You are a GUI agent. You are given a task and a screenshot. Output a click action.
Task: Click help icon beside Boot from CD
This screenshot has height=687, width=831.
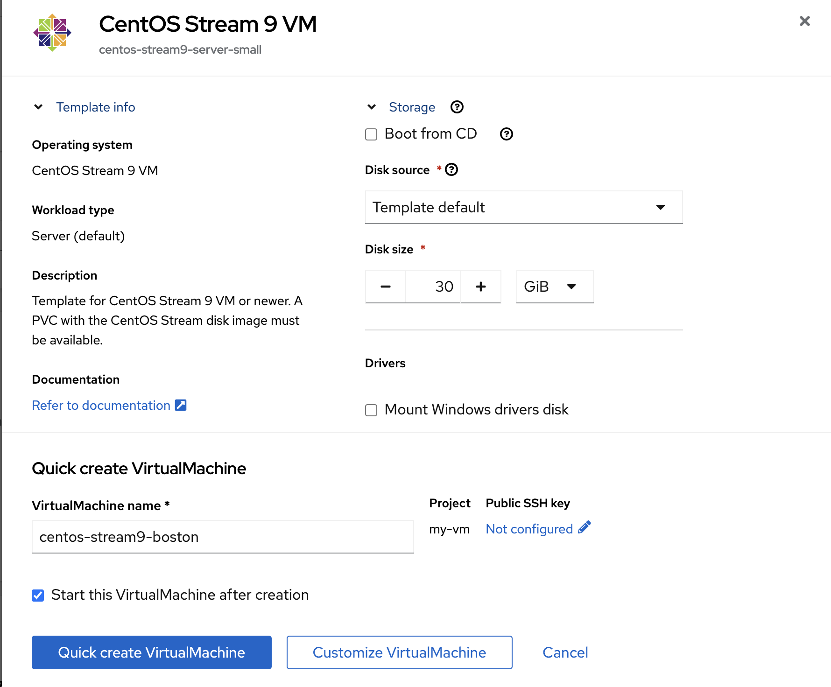point(506,134)
